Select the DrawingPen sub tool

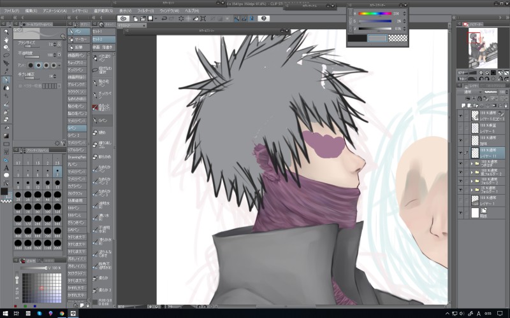[77, 157]
